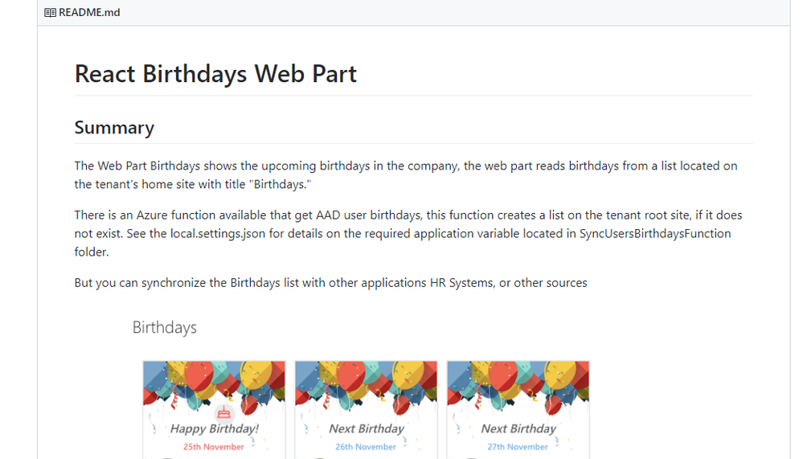Open the 27th November card's balloon banner
This screenshot has width=803, height=459.
click(518, 384)
